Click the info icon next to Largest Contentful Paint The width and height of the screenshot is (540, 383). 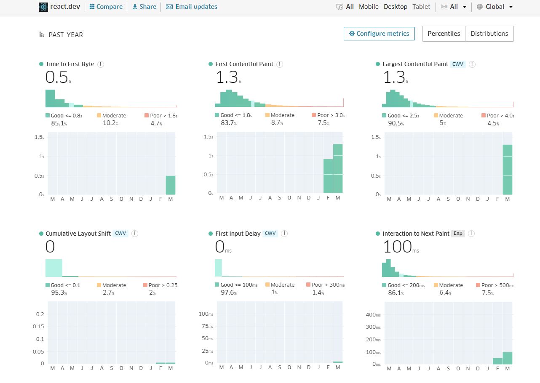tap(472, 64)
